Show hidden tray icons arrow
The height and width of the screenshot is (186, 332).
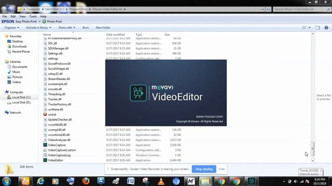[x=284, y=181]
